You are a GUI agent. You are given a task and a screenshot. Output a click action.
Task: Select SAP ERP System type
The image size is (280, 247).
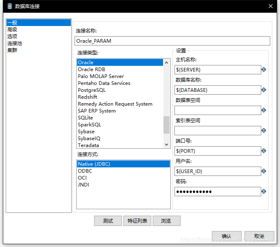click(x=120, y=111)
